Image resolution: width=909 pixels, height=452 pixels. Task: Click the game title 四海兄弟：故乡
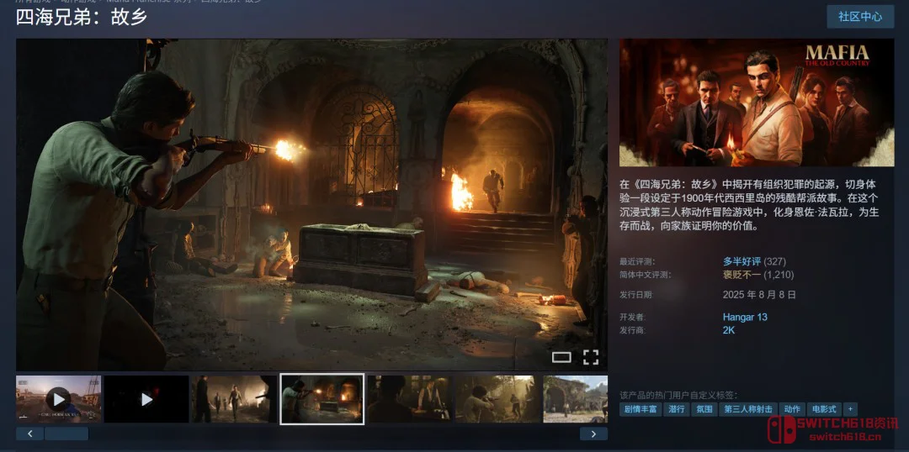pos(81,18)
